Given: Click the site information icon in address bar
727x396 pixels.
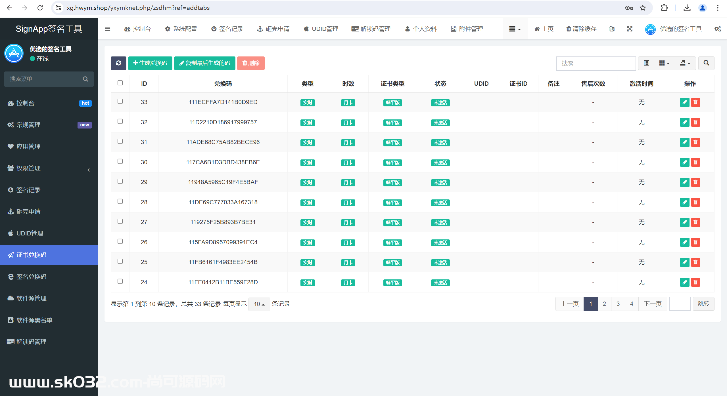Looking at the screenshot, I should pyautogui.click(x=58, y=8).
